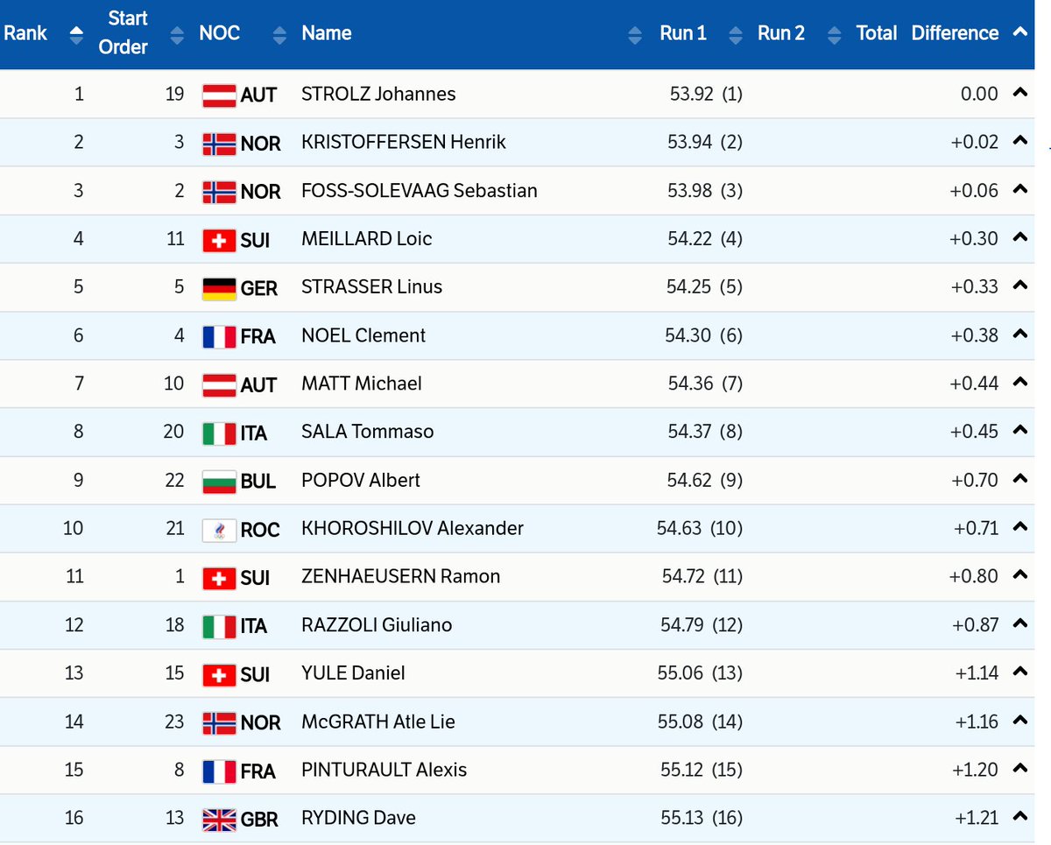Click the Difference column header
1051x845 pixels.
(x=955, y=33)
